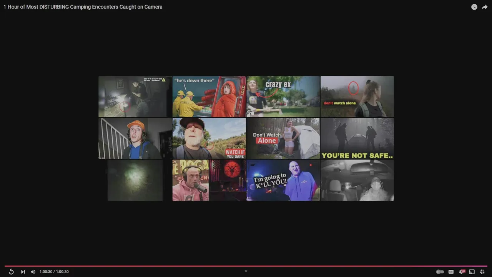The width and height of the screenshot is (492, 277).
Task: Share the video with the arrow icon
Action: [x=485, y=7]
